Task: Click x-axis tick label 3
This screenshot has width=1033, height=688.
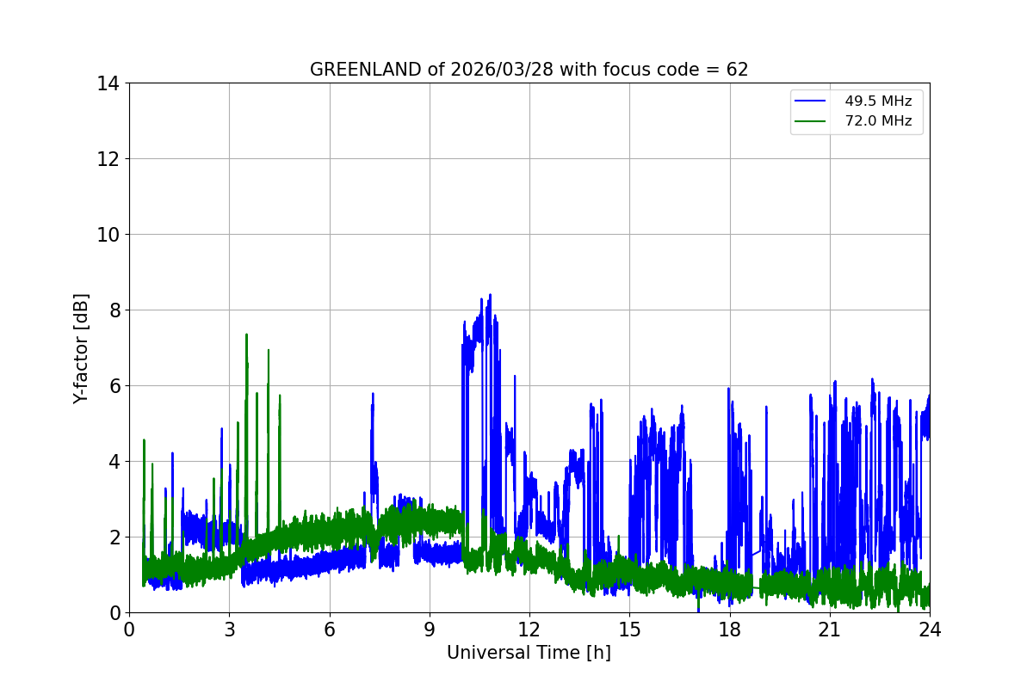Action: pos(229,630)
